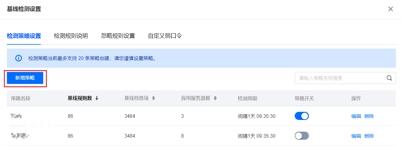Click 编辑 for the first policy row
The image size is (401, 146).
click(356, 116)
